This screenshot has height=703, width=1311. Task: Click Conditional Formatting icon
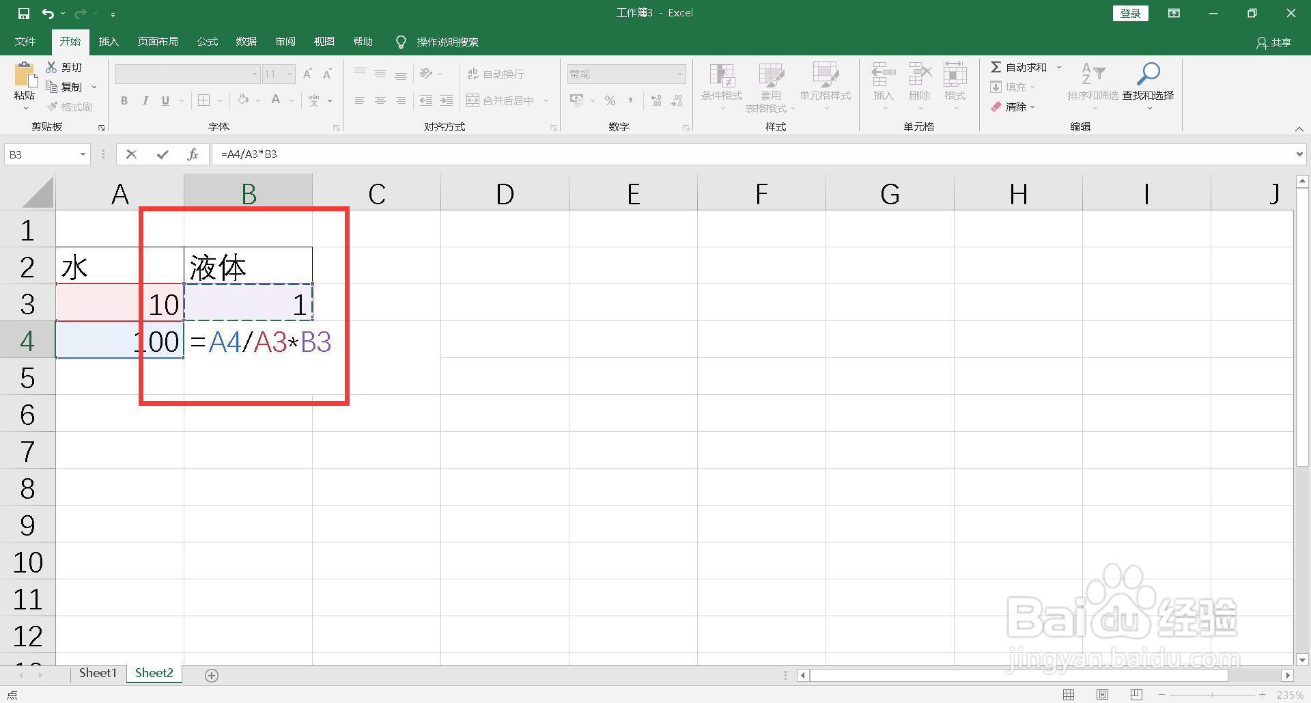point(722,75)
